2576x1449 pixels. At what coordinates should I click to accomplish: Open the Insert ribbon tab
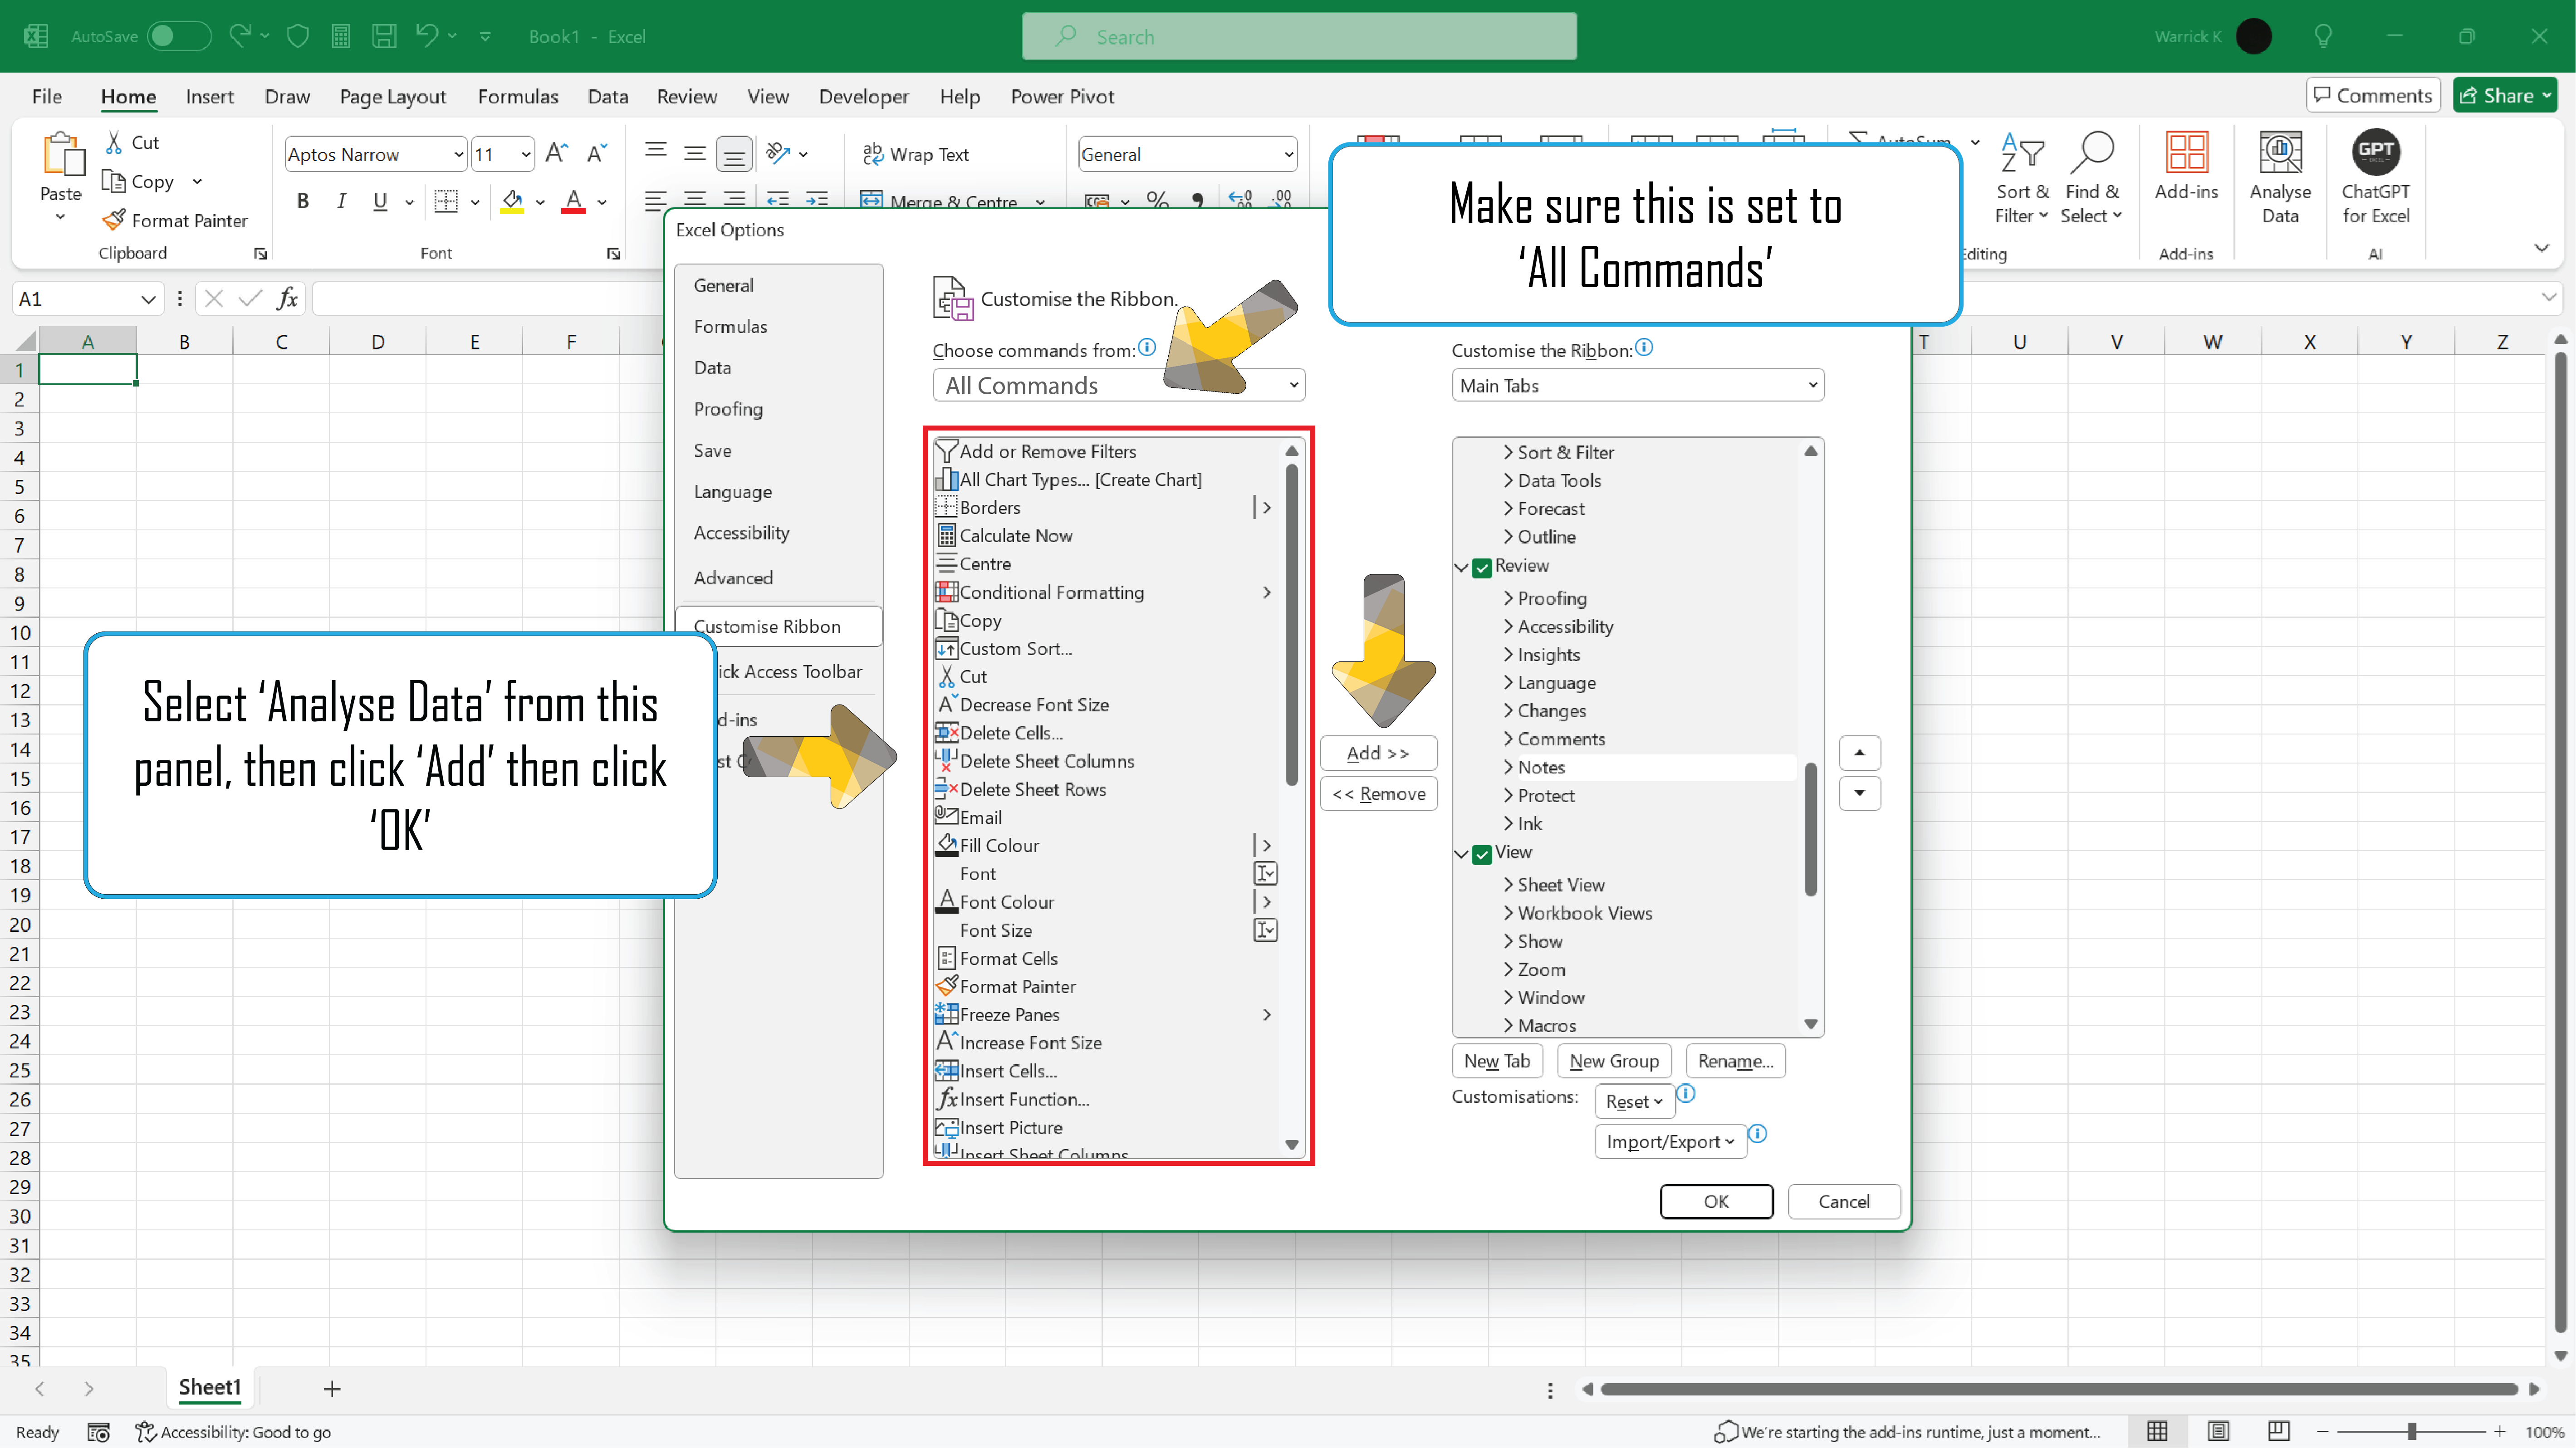coord(209,96)
